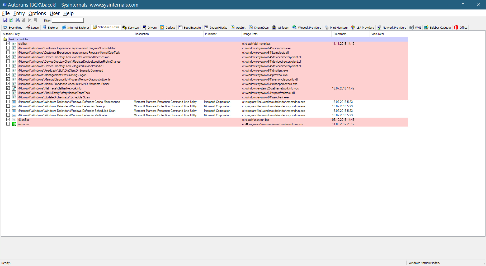This screenshot has width=486, height=266.
Task: Sort by the Autorun Entry column header
Action: 67,34
